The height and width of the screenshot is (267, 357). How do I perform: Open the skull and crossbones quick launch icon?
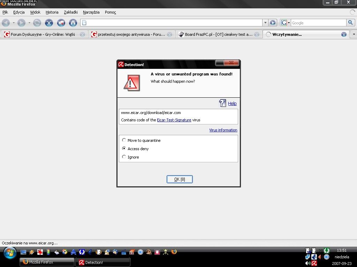(x=166, y=252)
